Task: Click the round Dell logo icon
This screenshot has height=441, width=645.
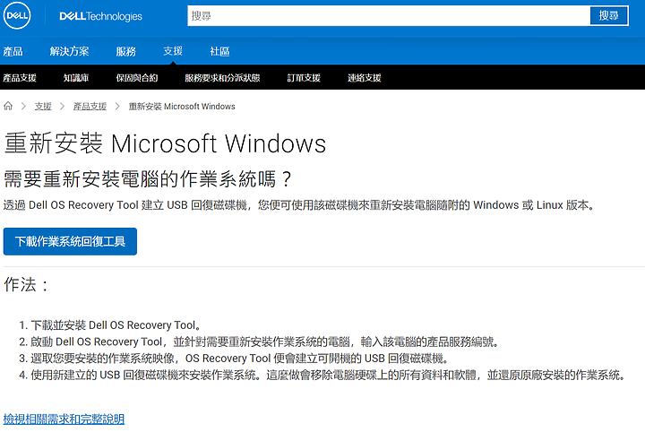Action: [x=17, y=15]
